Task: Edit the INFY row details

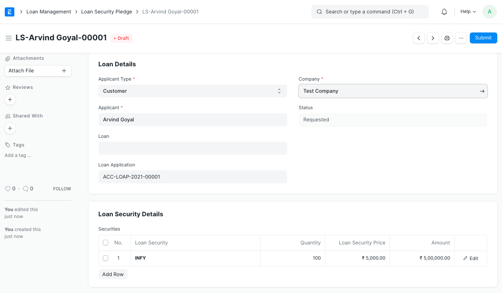Action: tap(470, 258)
